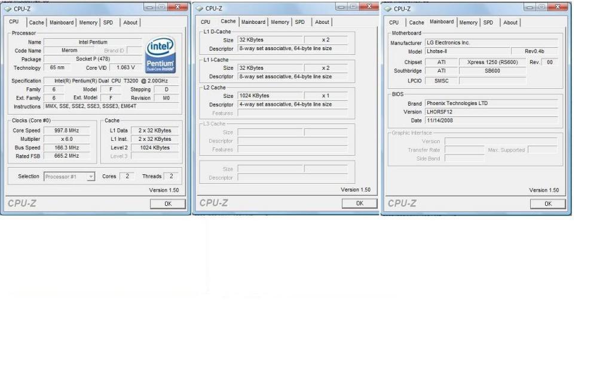The height and width of the screenshot is (382, 612).
Task: Click Core Speed value 997.8 MHz
Action: click(x=67, y=131)
